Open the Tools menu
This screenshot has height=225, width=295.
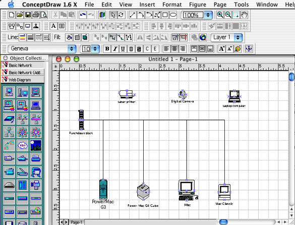pos(242,5)
